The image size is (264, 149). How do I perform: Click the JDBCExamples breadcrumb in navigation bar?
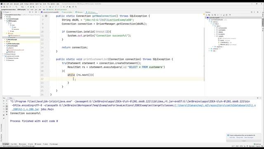(x=21, y=10)
